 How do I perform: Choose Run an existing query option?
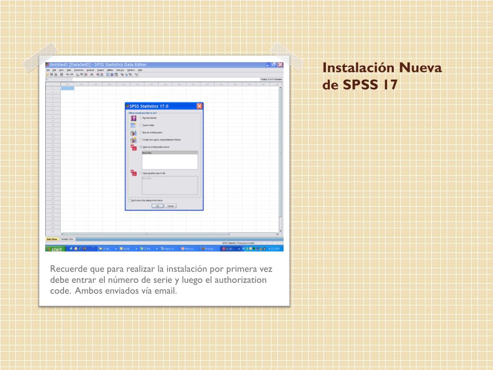pos(141,132)
